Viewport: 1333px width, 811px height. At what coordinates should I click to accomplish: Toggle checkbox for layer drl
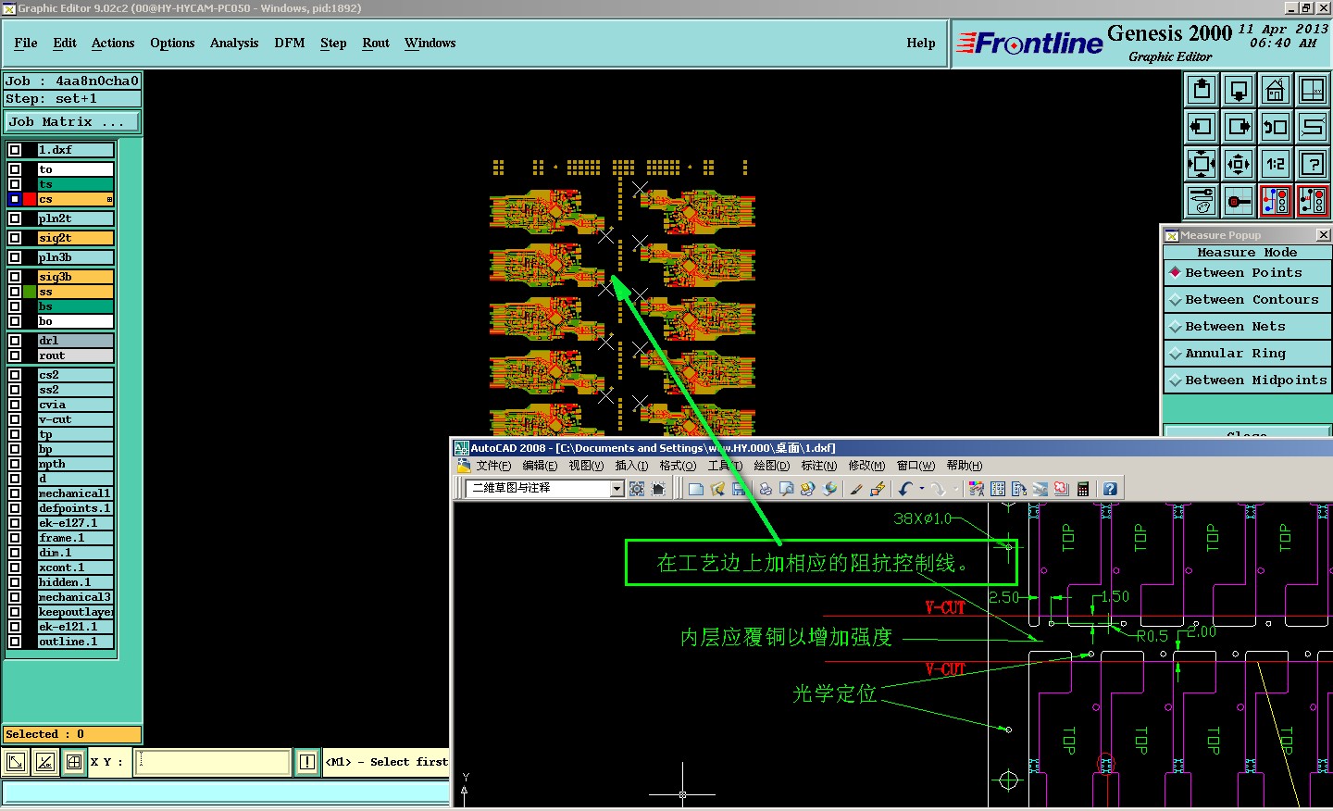coord(15,341)
